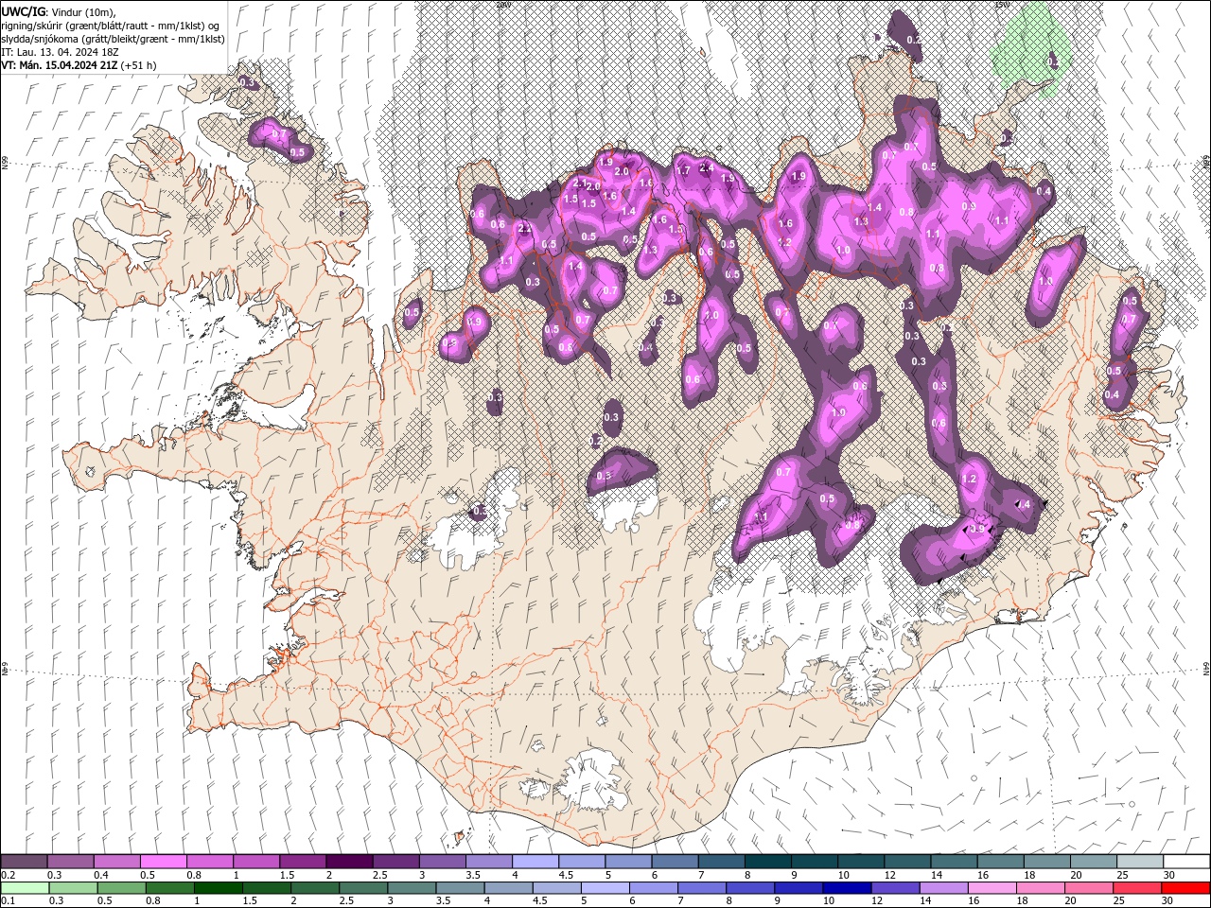Click the '(+51 h)' forecast offset text
1211x908 pixels.
coord(139,65)
